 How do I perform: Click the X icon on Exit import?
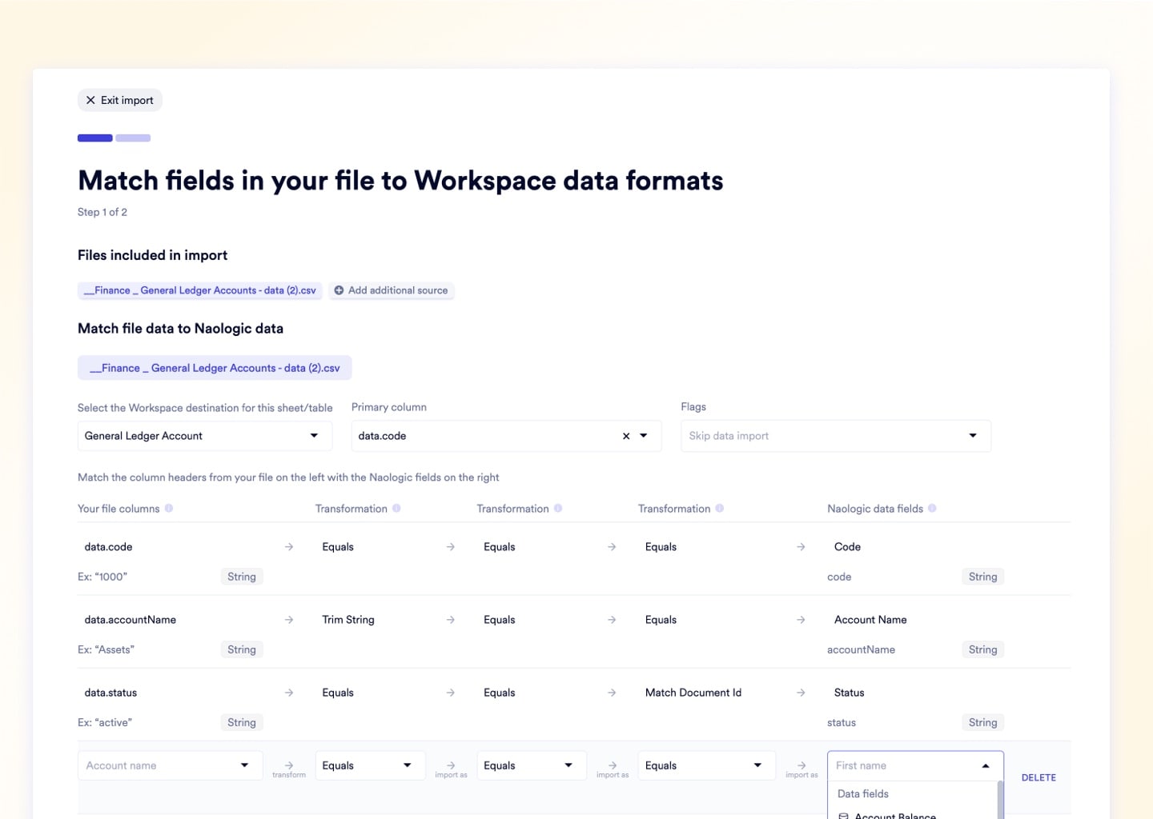pos(90,100)
